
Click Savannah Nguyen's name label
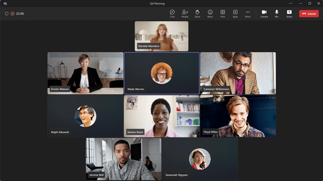(x=177, y=175)
